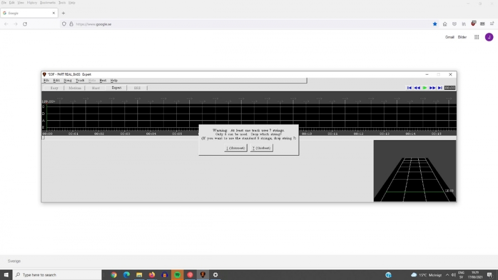The height and width of the screenshot is (280, 498).
Task: Click the bookmark star in address bar
Action: pyautogui.click(x=435, y=24)
